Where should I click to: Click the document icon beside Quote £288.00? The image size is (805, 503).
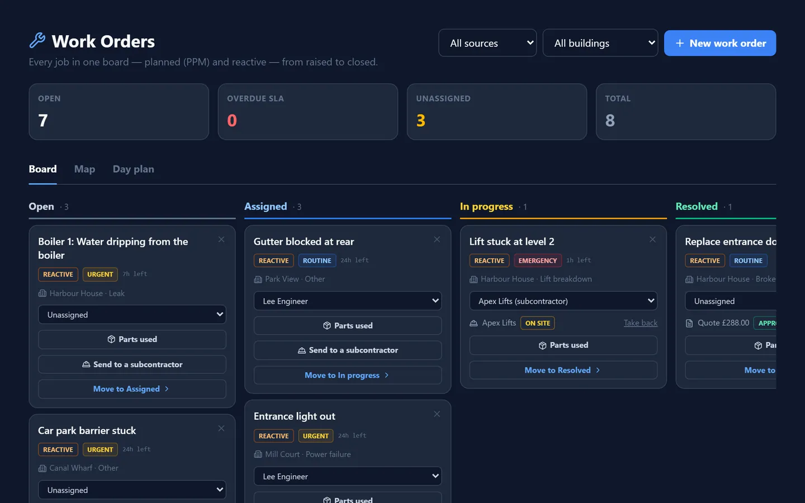pos(689,323)
